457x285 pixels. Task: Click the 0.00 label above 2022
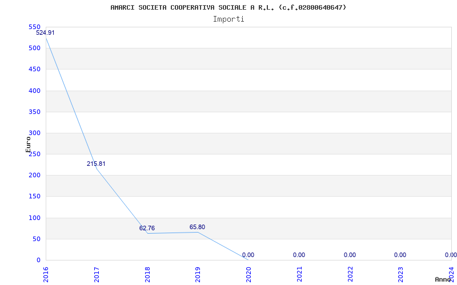350,255
